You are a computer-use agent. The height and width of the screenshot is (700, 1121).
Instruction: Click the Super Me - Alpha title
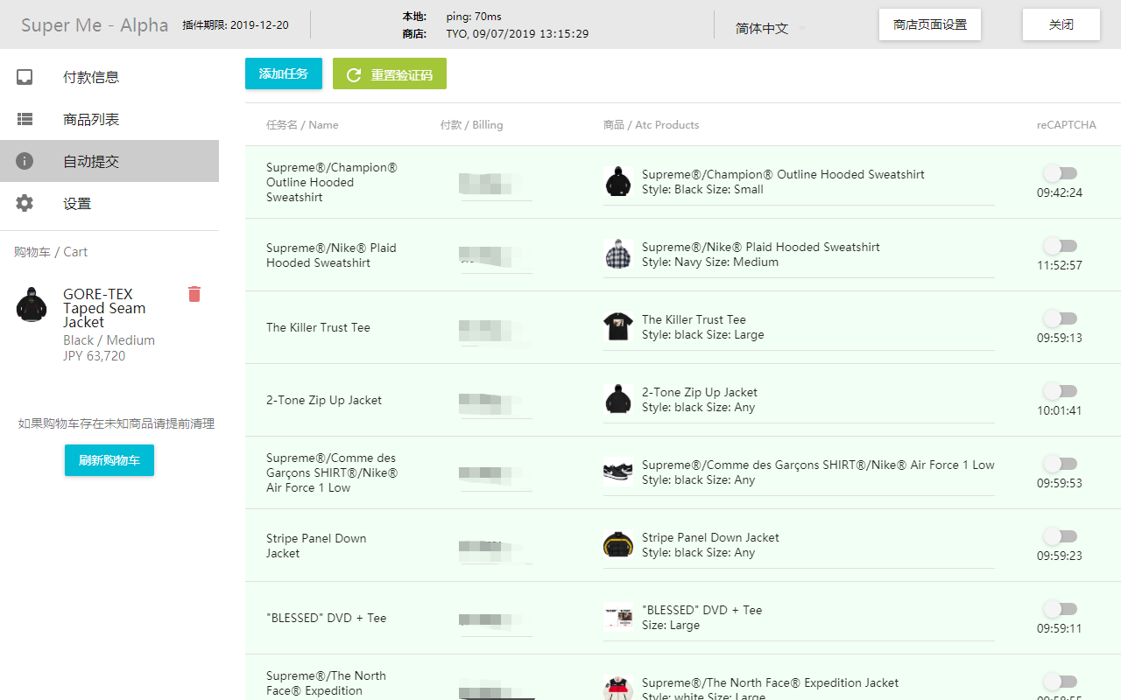(95, 24)
